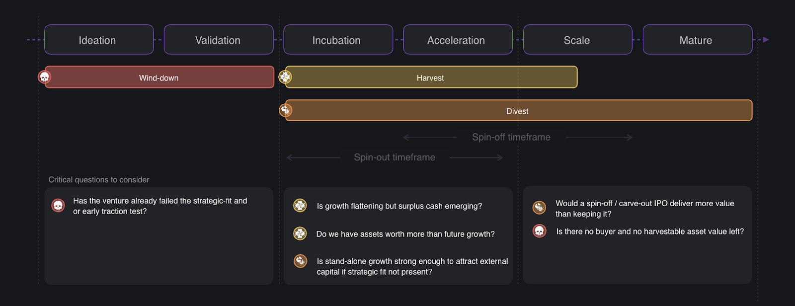The height and width of the screenshot is (306, 795).
Task: Select the red Wind-down bar
Action: coord(159,77)
